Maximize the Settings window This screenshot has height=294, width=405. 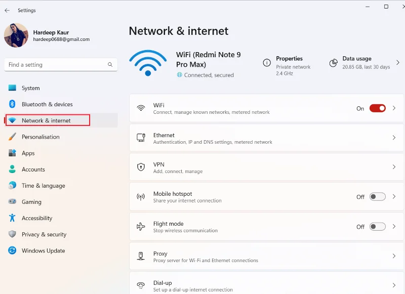[x=386, y=7]
